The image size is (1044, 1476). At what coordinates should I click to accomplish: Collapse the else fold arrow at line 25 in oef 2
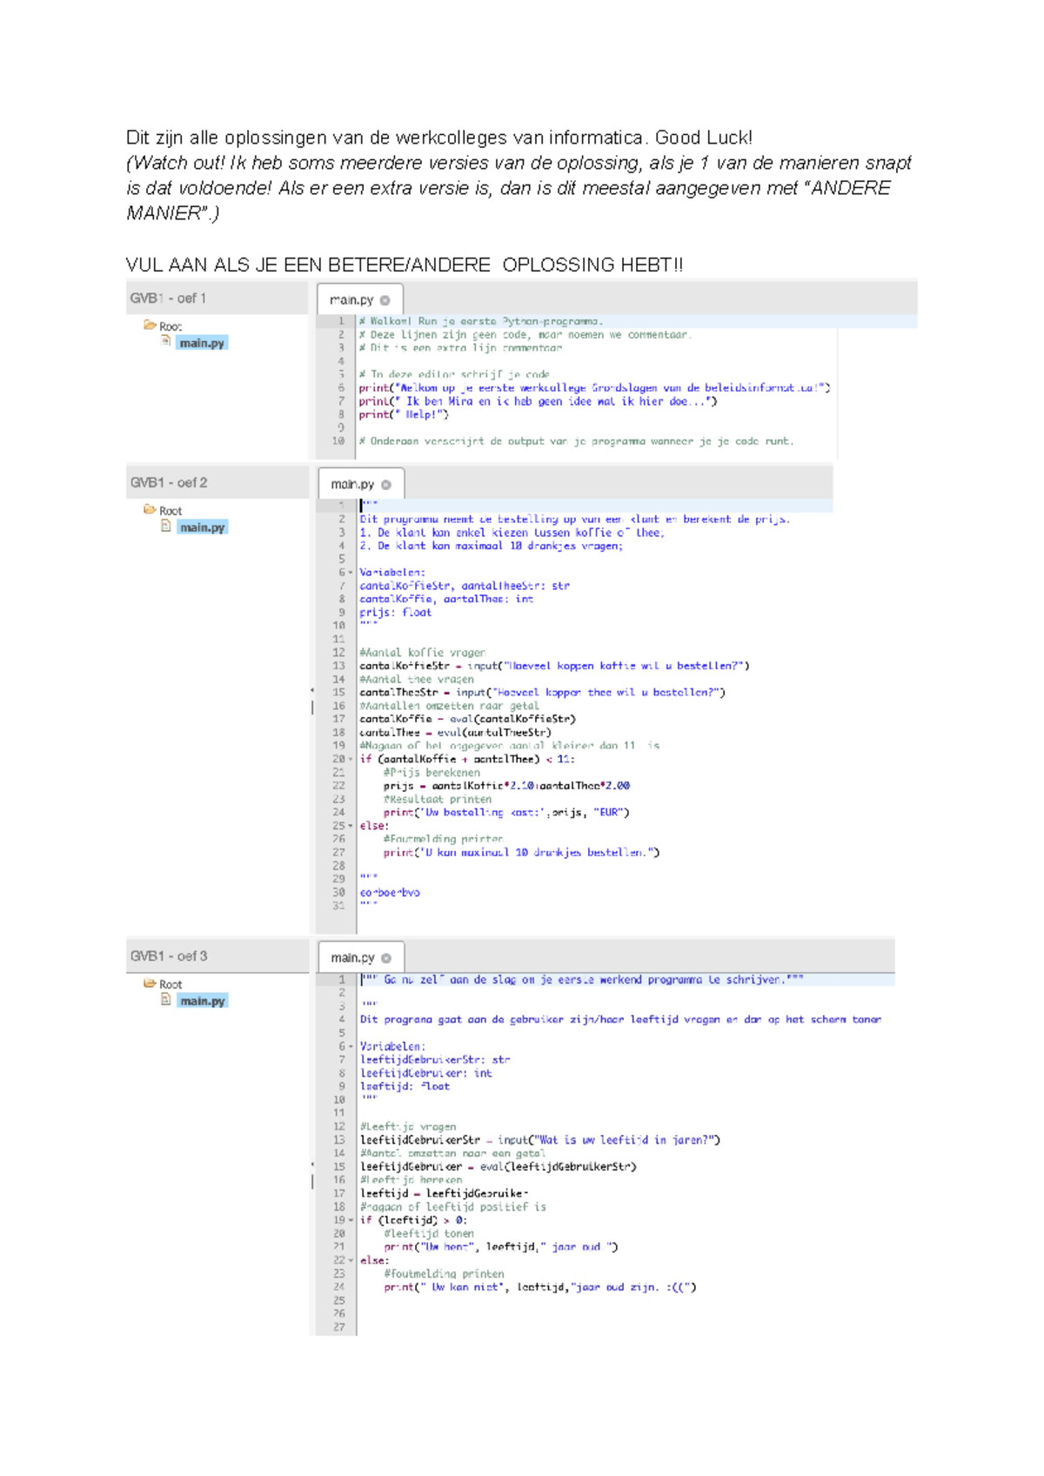tap(351, 826)
